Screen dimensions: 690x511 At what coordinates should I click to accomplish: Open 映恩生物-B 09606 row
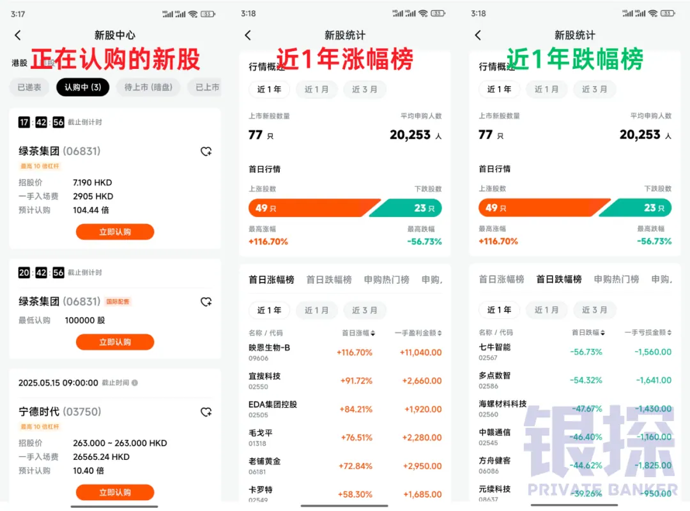pyautogui.click(x=345, y=352)
